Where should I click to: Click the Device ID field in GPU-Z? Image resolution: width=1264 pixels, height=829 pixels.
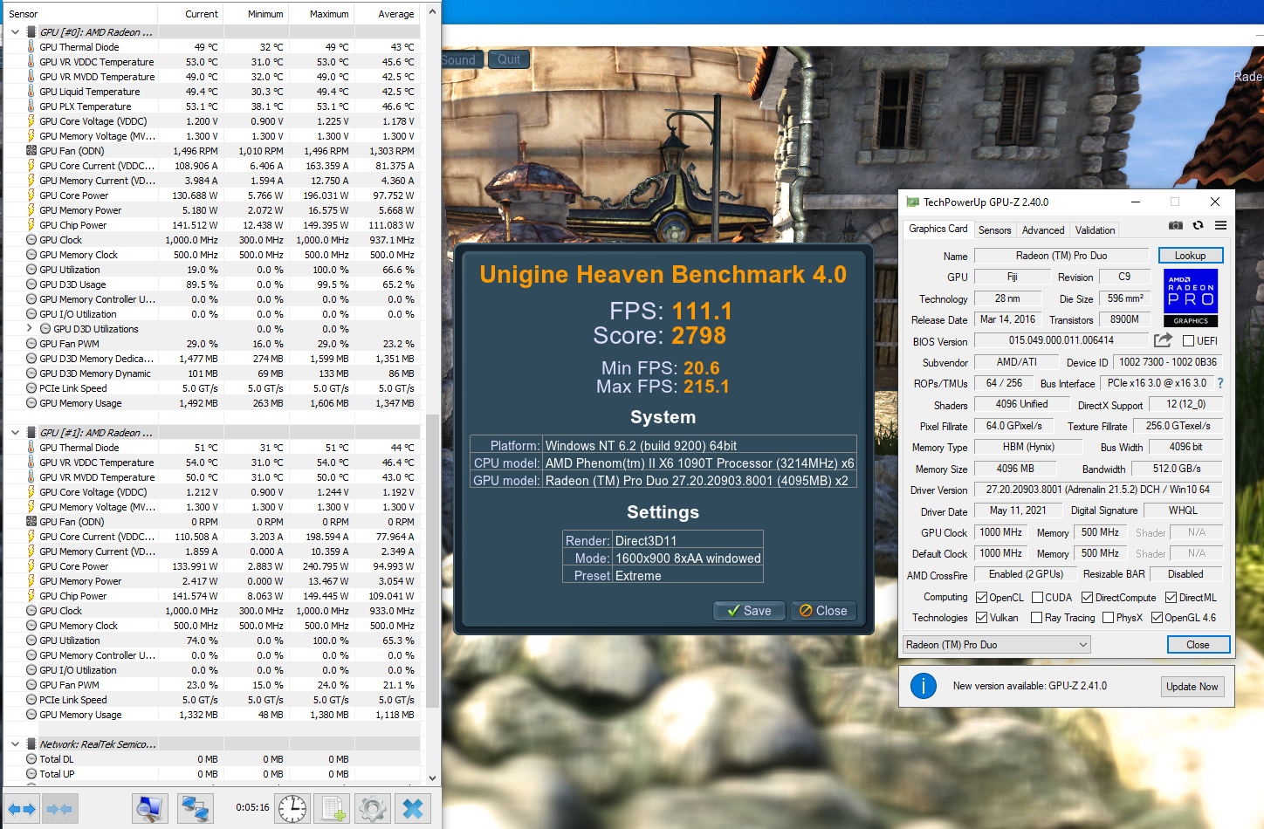(1168, 362)
